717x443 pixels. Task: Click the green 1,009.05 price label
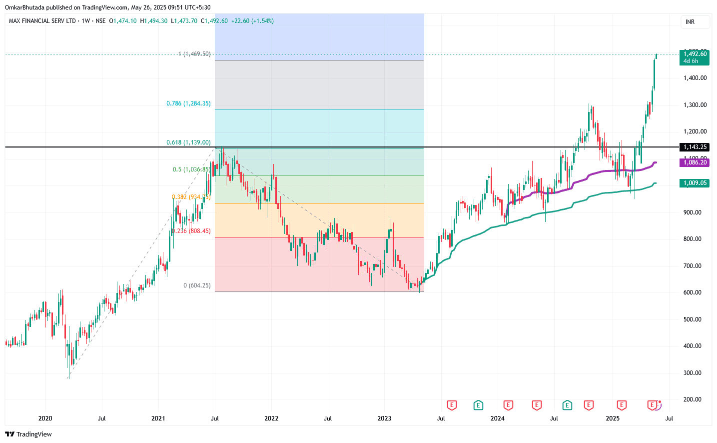coord(695,183)
